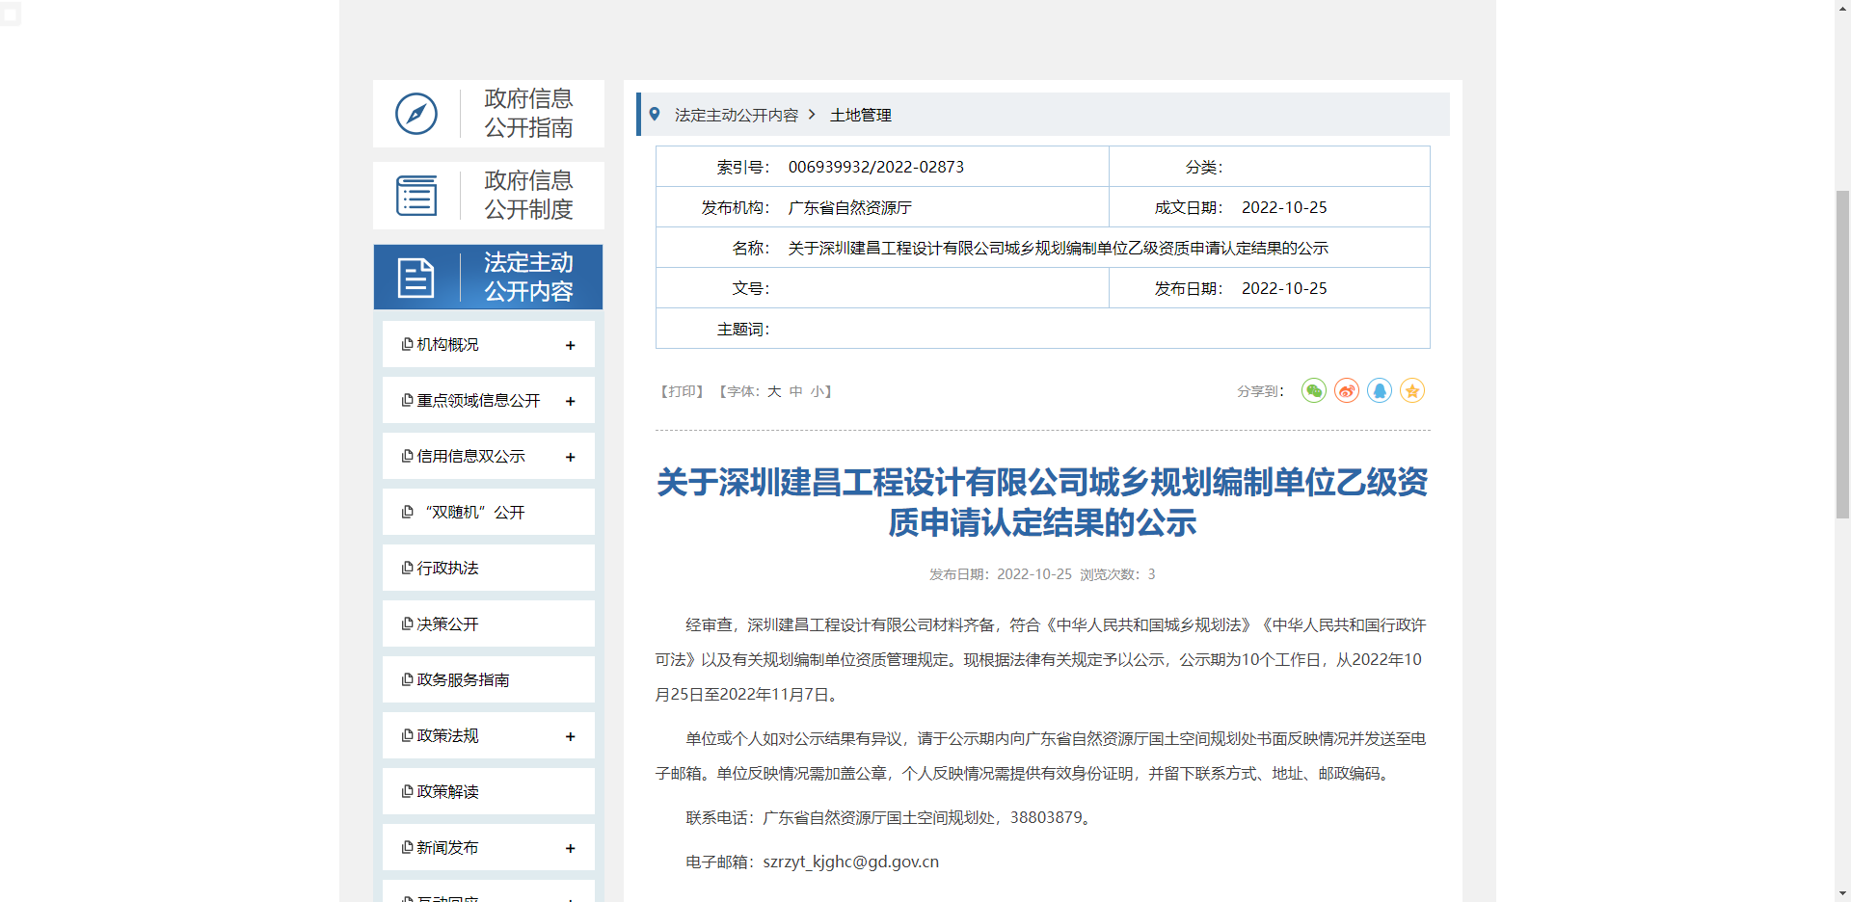The height and width of the screenshot is (902, 1851).
Task: Select 大 to enlarge the article font
Action: click(x=773, y=391)
